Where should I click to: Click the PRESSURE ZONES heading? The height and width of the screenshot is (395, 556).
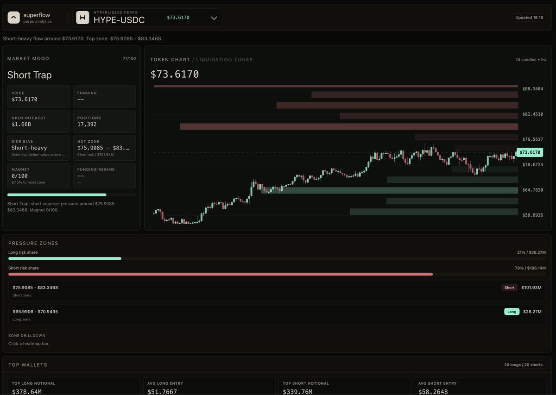(33, 243)
